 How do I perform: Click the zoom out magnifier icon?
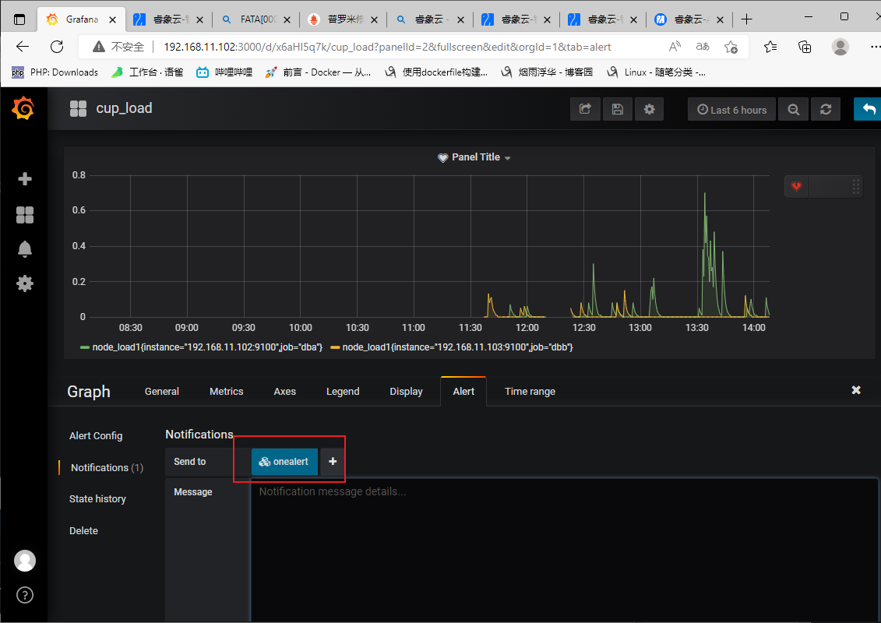(793, 110)
